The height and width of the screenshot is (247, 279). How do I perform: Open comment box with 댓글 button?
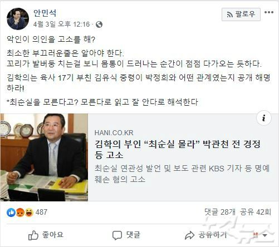[126, 235]
